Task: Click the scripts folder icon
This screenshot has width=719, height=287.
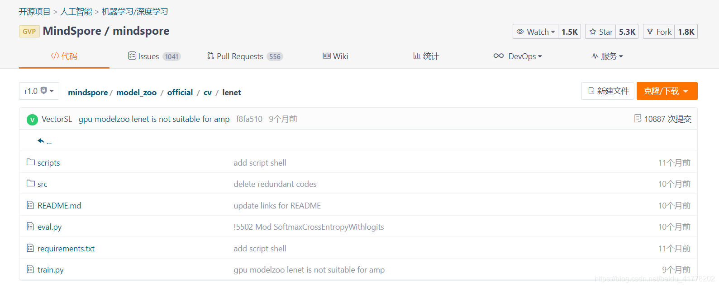Action: click(x=31, y=162)
